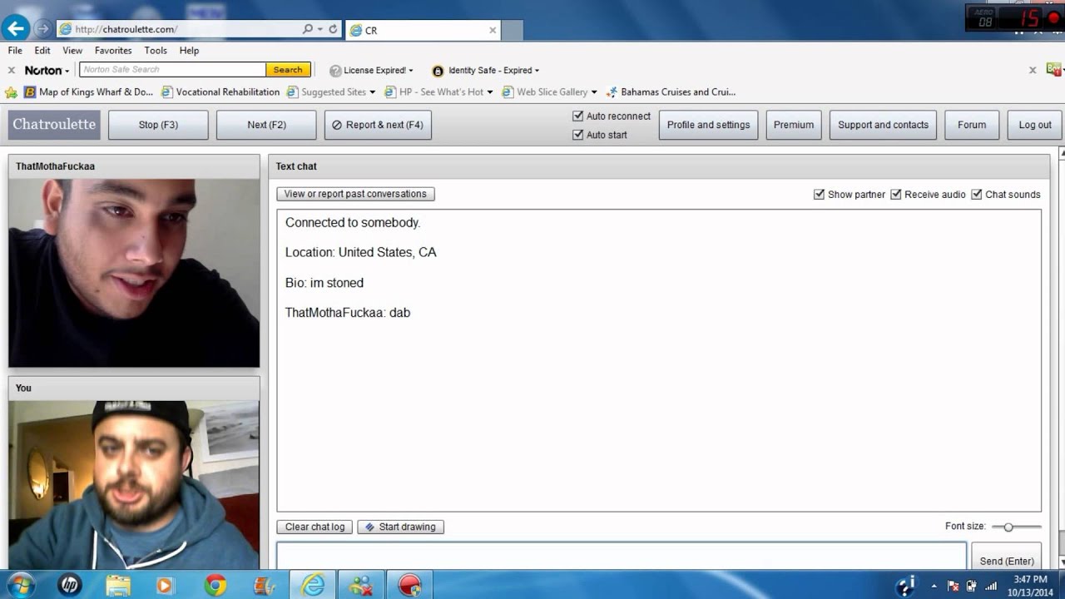Click the yellow Norton Search button
This screenshot has width=1065, height=599.
(288, 70)
